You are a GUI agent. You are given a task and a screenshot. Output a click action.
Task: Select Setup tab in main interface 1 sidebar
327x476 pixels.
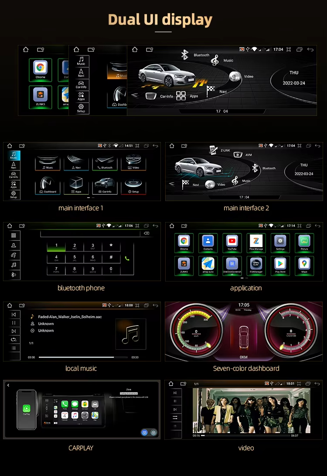pyautogui.click(x=14, y=195)
